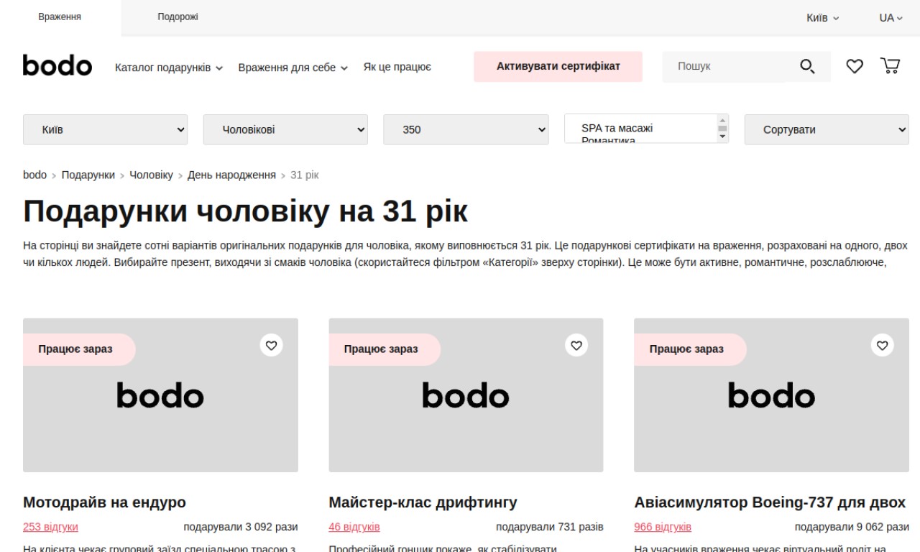
Task: Click 'подарували 731 разів' text
Action: (550, 527)
